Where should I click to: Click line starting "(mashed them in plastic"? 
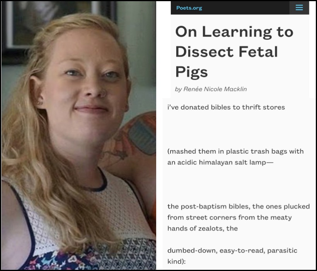pyautogui.click(x=235, y=151)
